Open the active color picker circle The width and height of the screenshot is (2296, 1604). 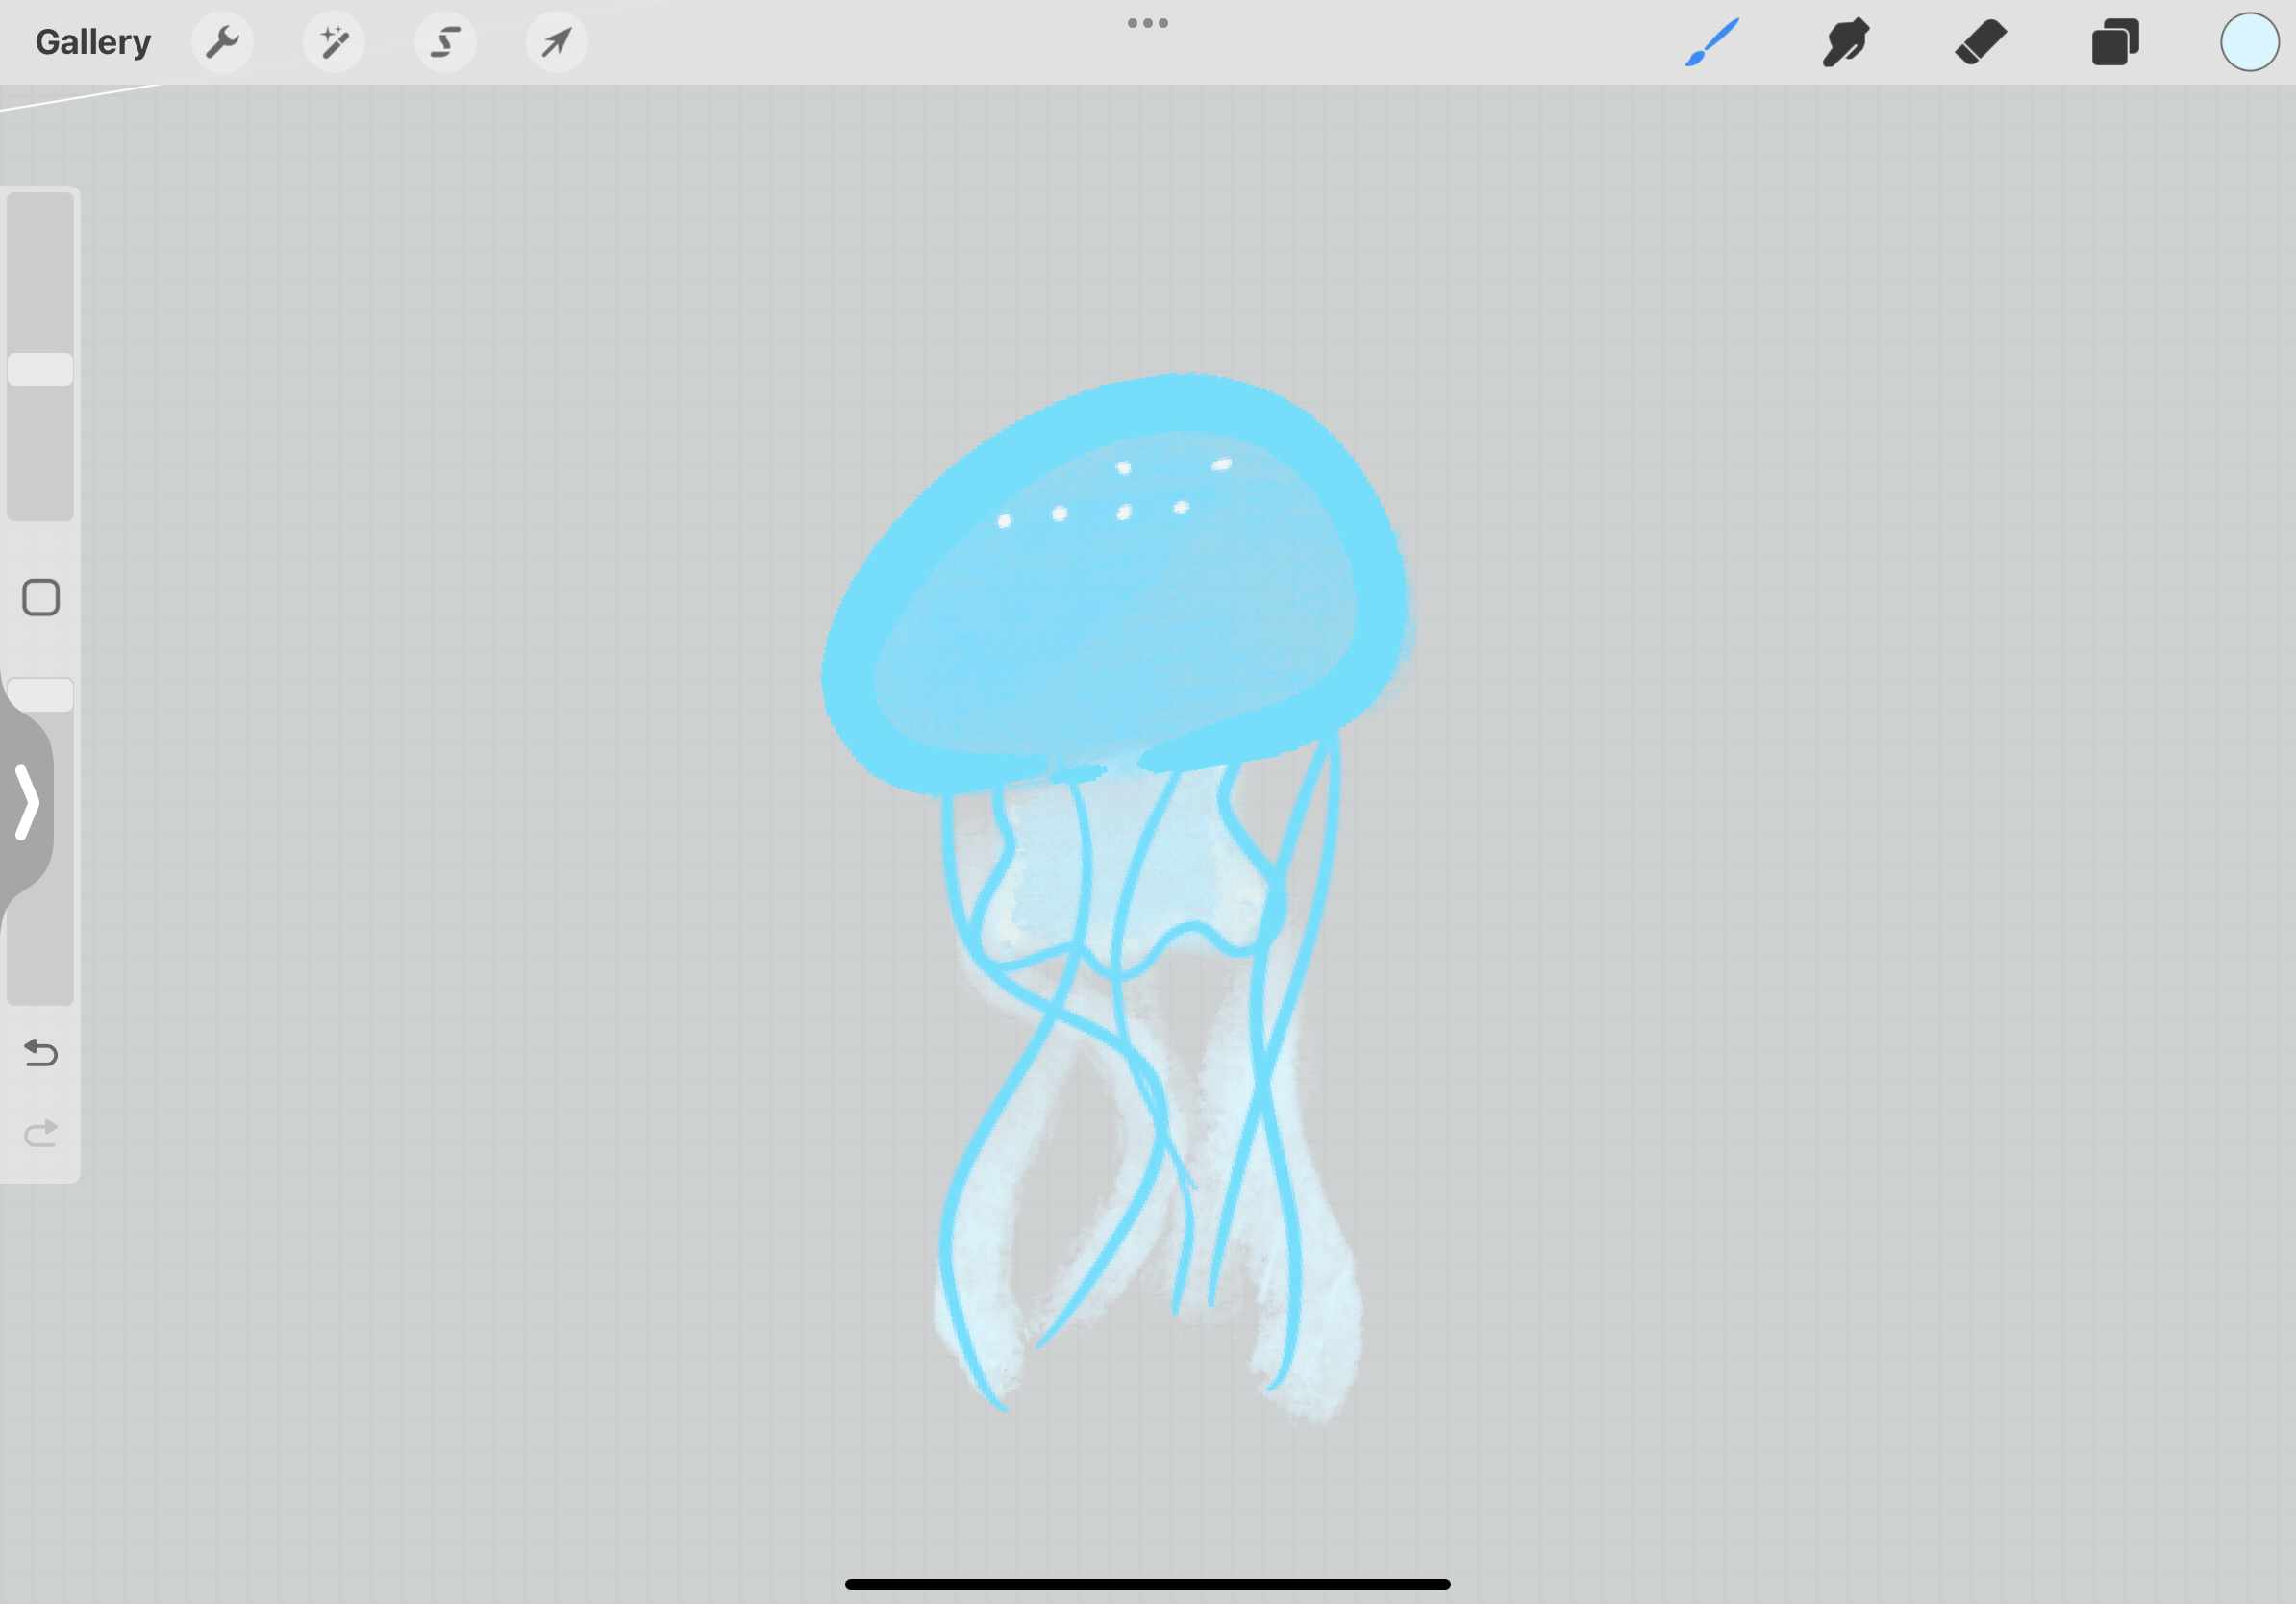[2249, 42]
